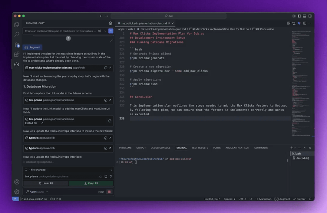
Task: Click the remote window indicator in status bar
Action: pyautogui.click(x=15, y=199)
